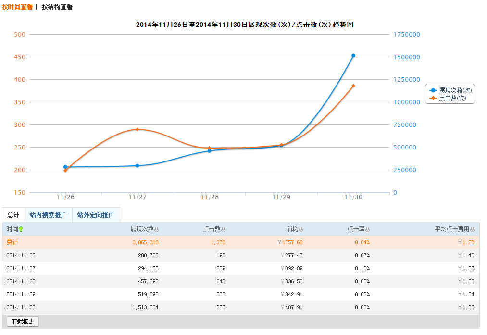
Task: Click the 下载报表 button
Action: [23, 322]
